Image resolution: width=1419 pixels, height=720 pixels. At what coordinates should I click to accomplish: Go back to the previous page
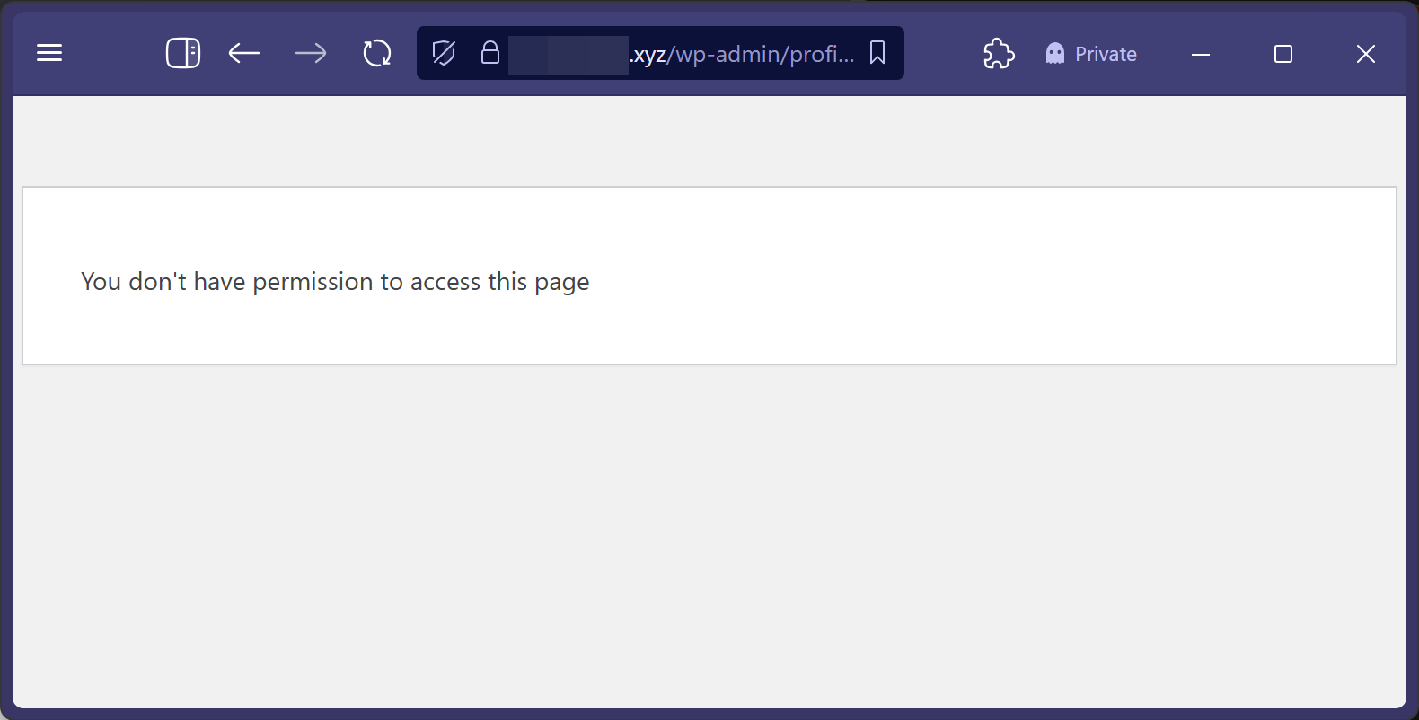(244, 54)
